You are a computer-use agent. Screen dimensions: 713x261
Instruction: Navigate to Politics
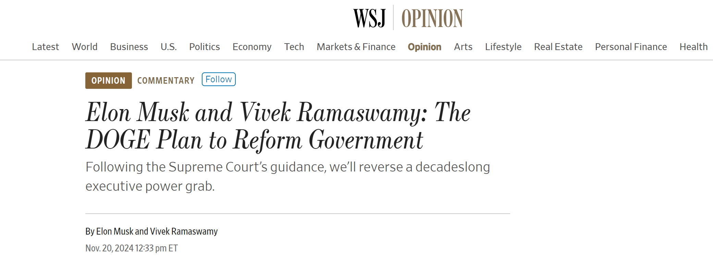(205, 47)
